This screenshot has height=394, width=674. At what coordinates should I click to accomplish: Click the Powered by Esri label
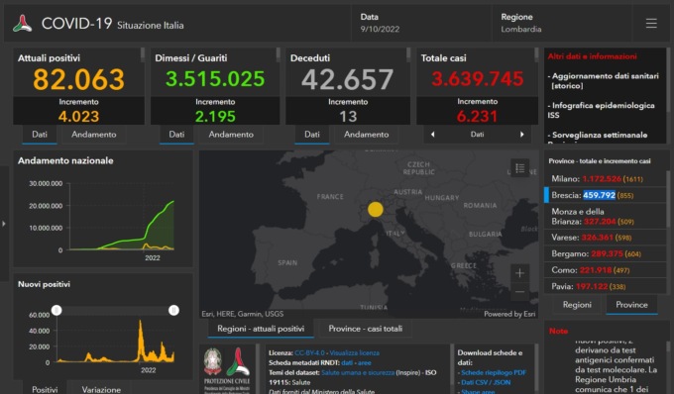(509, 314)
